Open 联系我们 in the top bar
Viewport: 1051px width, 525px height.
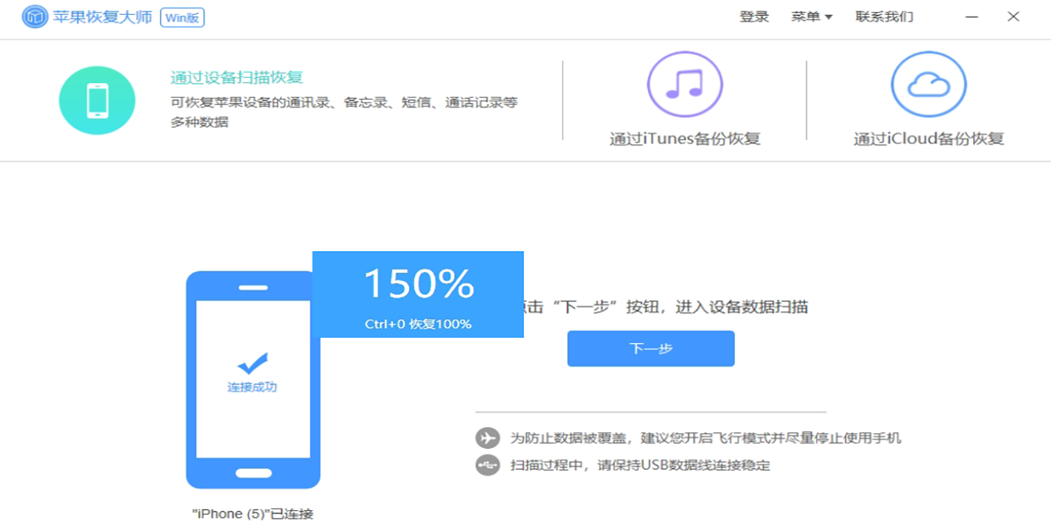[x=884, y=17]
